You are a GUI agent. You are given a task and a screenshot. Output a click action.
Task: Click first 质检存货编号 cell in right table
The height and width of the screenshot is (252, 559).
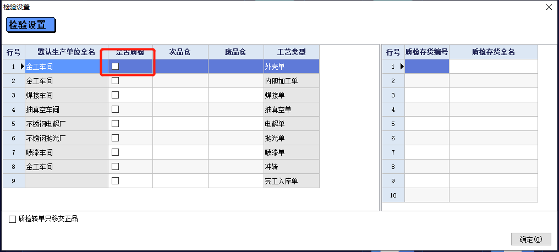click(x=427, y=67)
